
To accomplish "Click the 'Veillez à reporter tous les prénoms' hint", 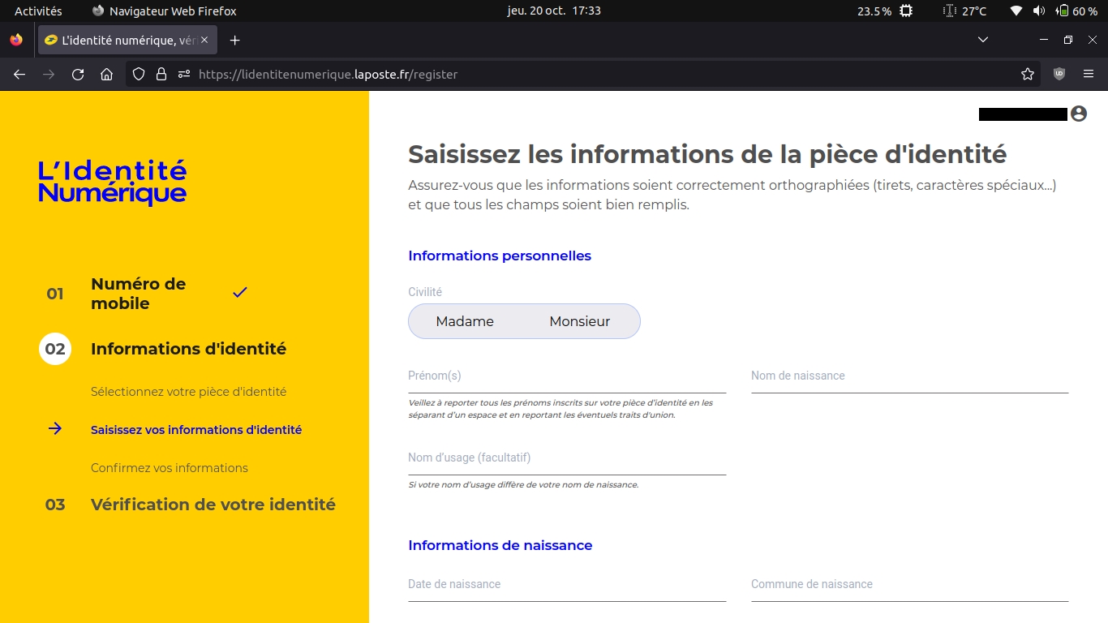I will click(x=560, y=409).
